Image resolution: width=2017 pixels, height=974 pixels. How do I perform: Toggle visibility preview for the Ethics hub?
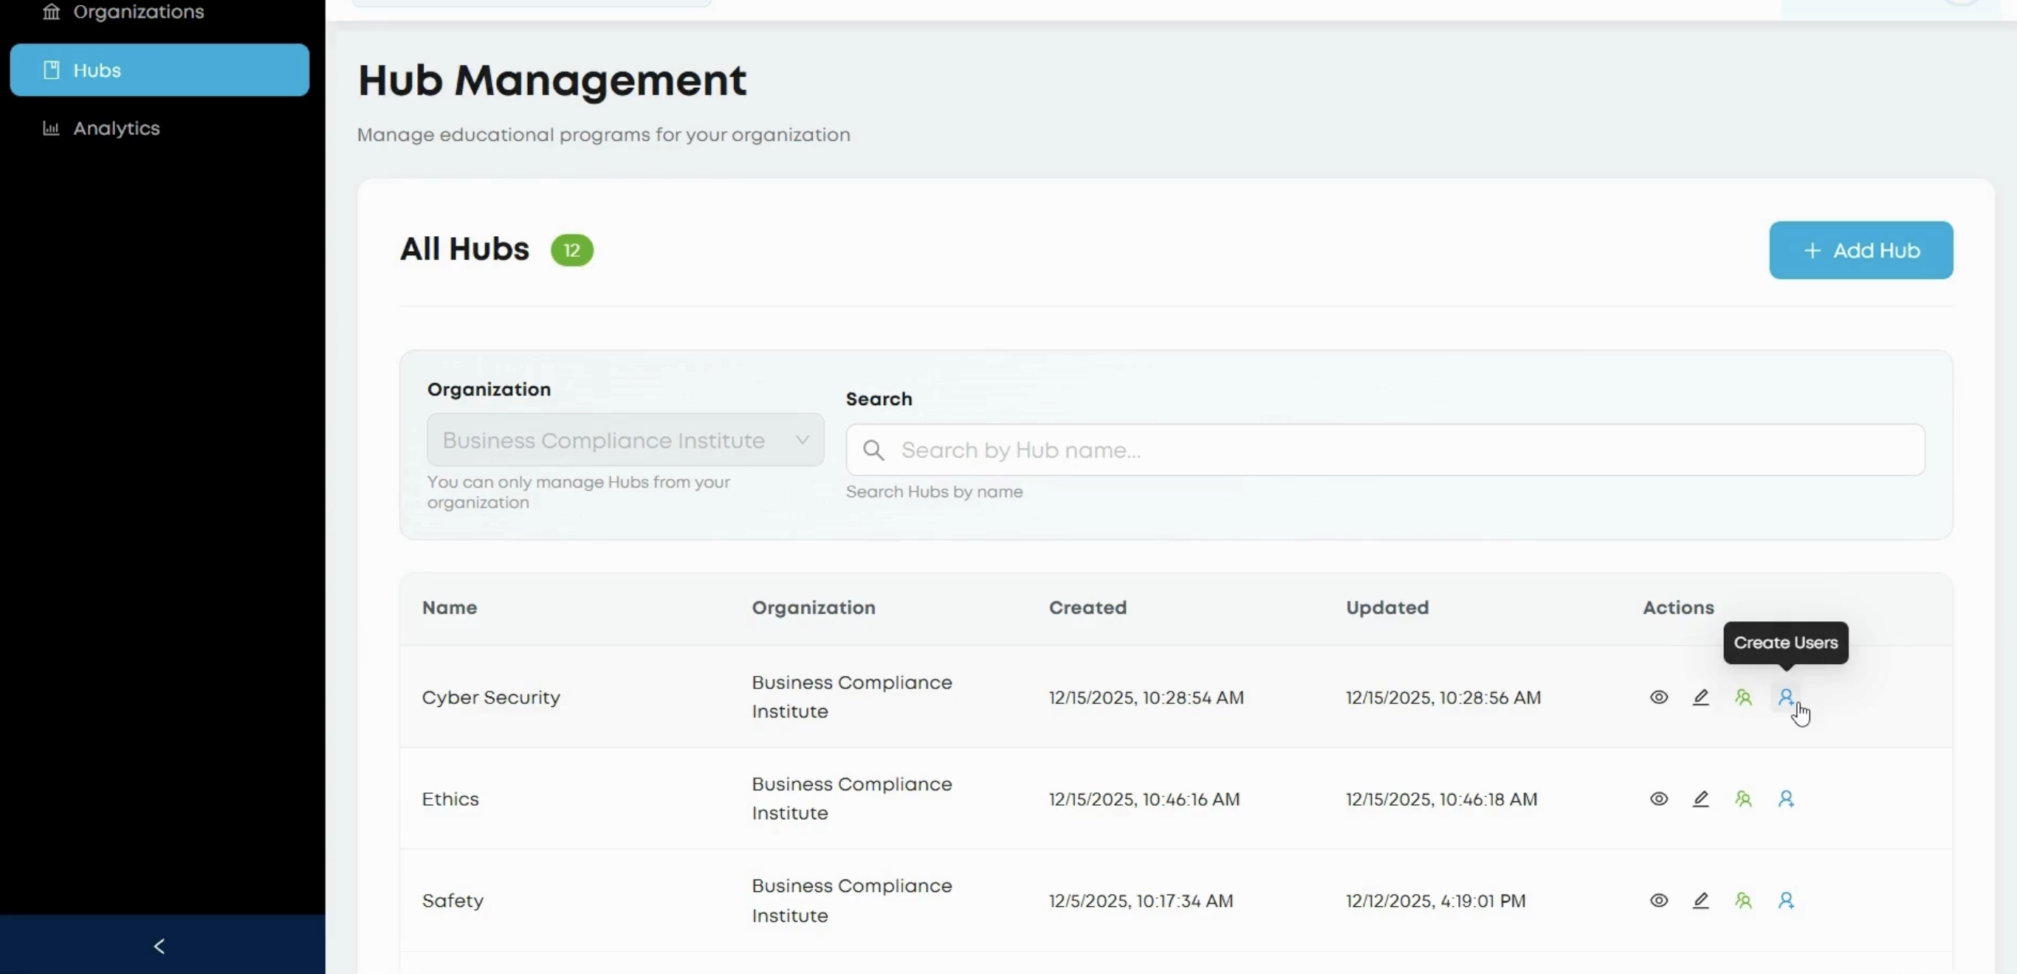(1658, 799)
